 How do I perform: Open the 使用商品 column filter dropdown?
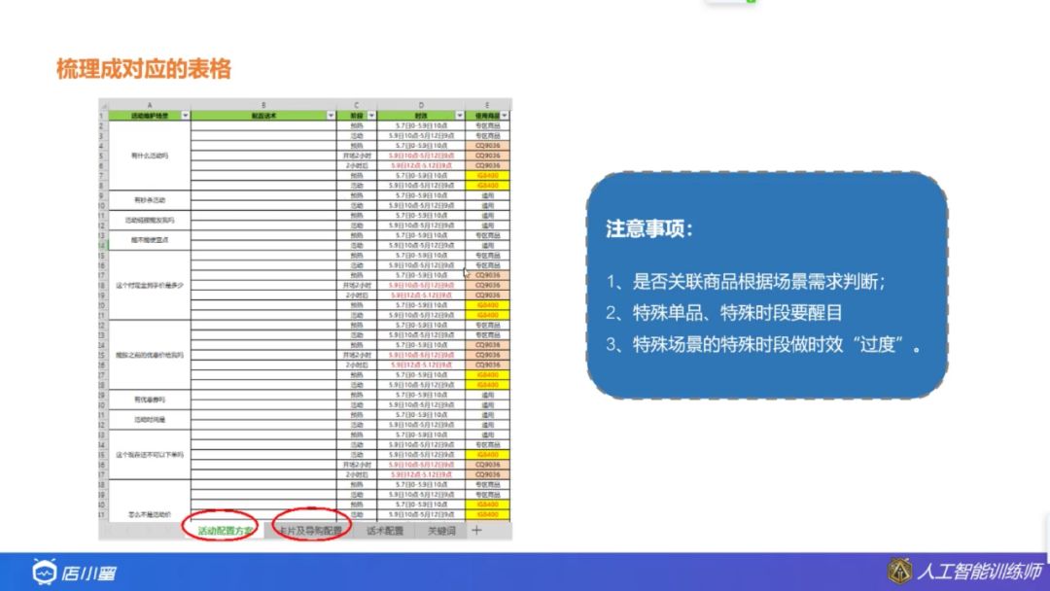coord(504,114)
